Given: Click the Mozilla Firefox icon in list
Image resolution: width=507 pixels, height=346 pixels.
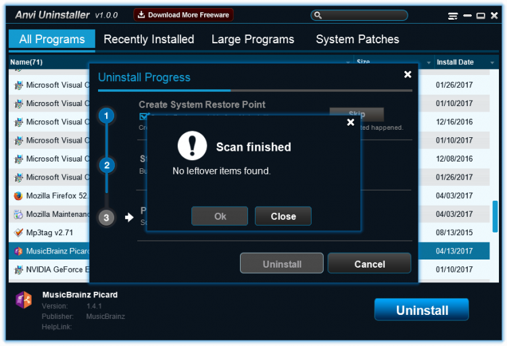Looking at the screenshot, I should (x=18, y=195).
